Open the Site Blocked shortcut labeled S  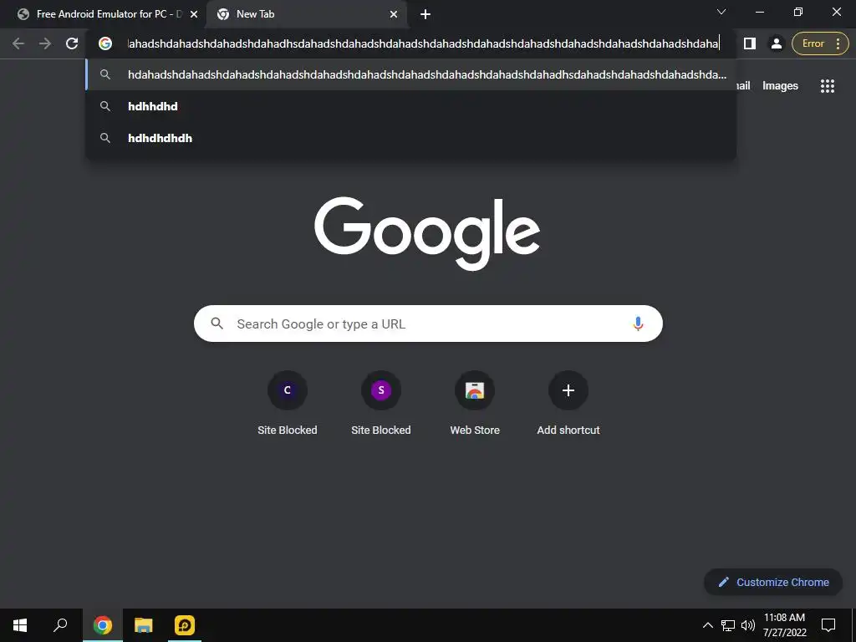[381, 403]
